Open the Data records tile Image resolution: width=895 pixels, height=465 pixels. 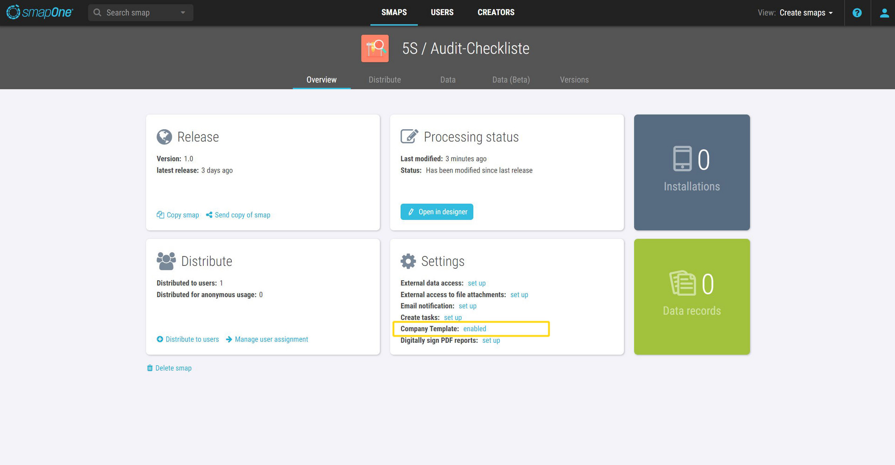click(692, 297)
